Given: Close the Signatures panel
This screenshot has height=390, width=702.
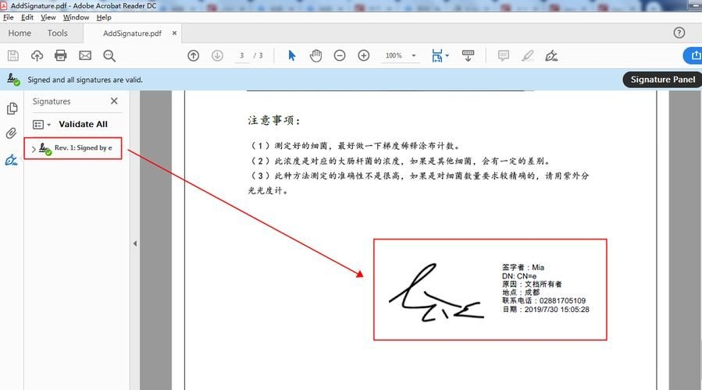Looking at the screenshot, I should [x=114, y=101].
